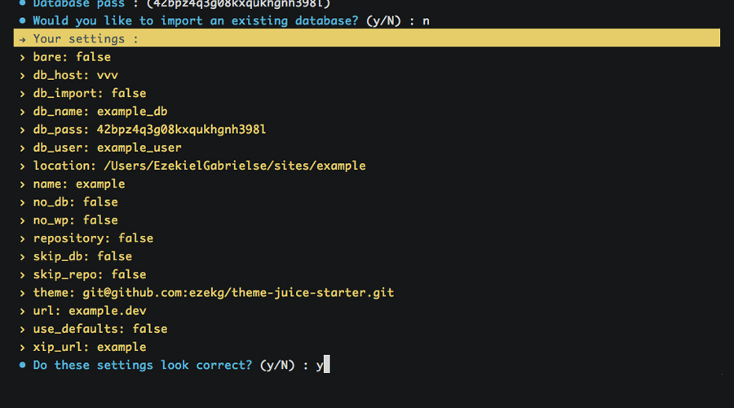Click the chevron beside 'bare: false'
Image resolution: width=734 pixels, height=408 pixels.
coord(22,57)
